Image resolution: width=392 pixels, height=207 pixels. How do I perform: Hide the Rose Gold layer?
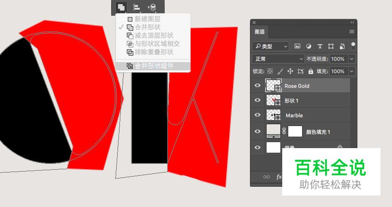(257, 86)
